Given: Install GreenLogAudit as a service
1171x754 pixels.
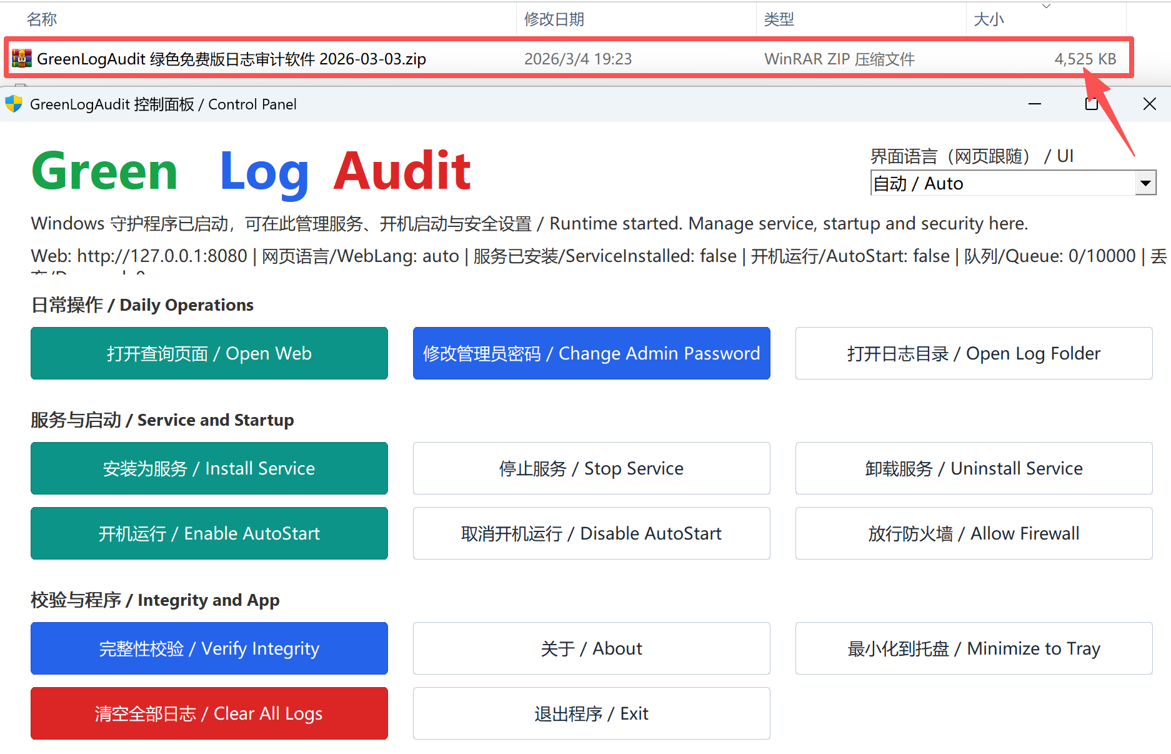Looking at the screenshot, I should (x=209, y=468).
